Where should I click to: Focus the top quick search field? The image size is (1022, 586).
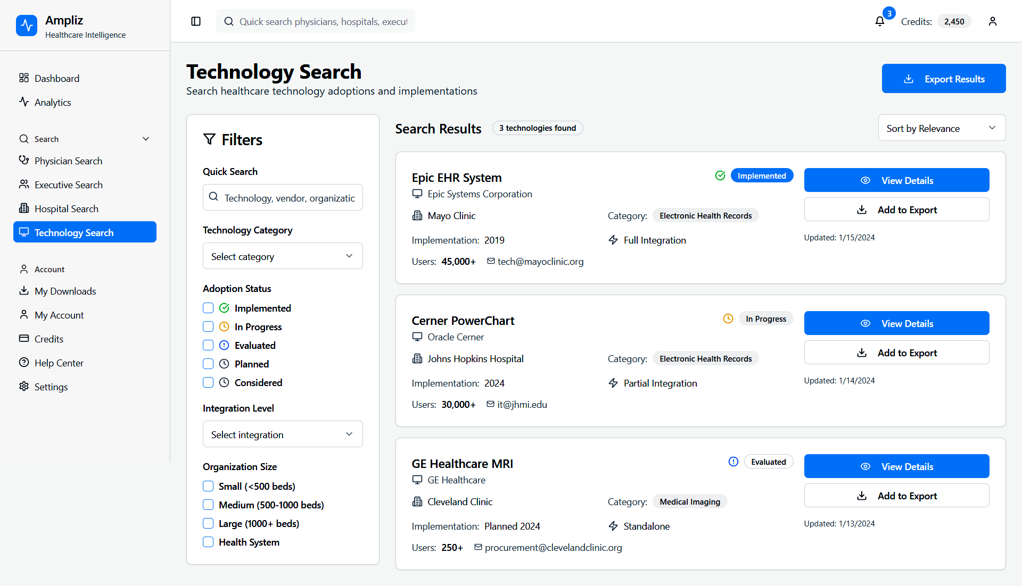pos(323,21)
